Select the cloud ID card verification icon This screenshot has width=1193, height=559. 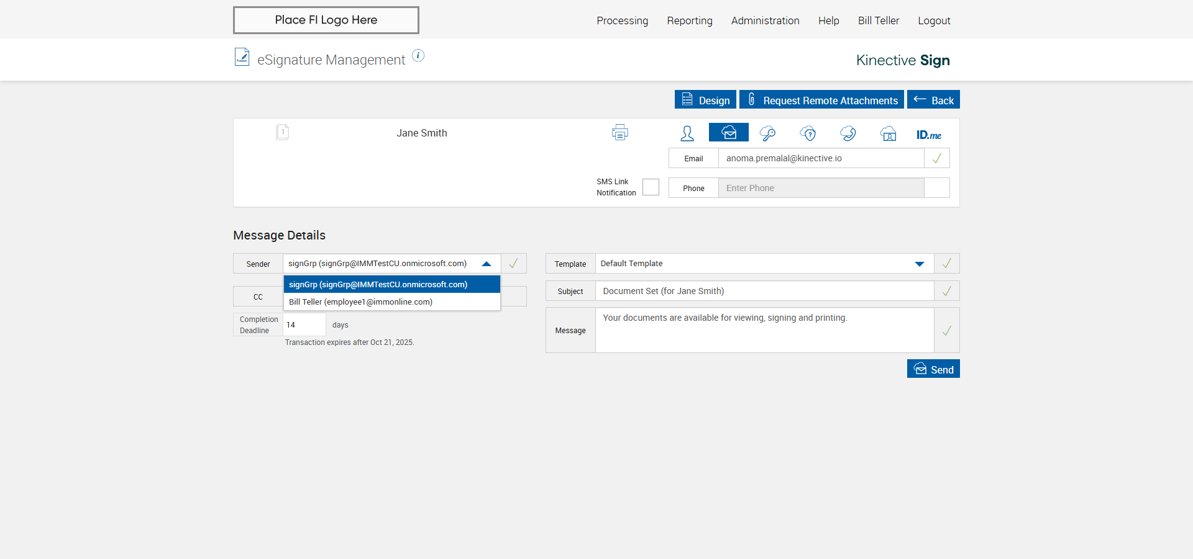click(889, 133)
